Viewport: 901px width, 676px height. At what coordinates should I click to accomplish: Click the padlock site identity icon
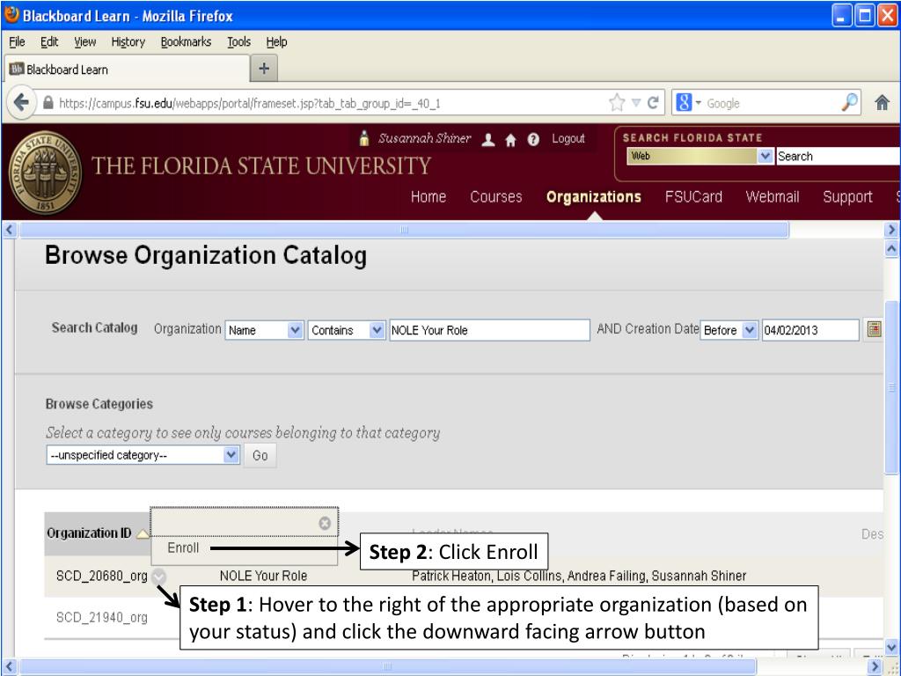point(48,103)
